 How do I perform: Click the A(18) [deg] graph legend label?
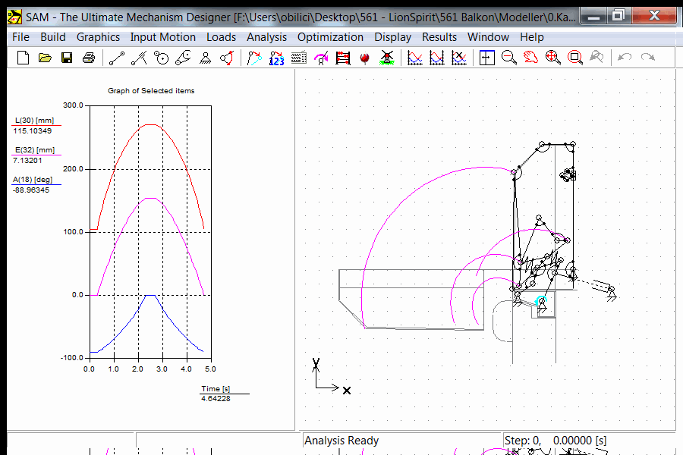(33, 179)
